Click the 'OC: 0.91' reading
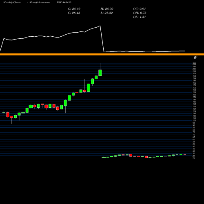The width and height of the screenshot is (204, 204). [x=140, y=9]
